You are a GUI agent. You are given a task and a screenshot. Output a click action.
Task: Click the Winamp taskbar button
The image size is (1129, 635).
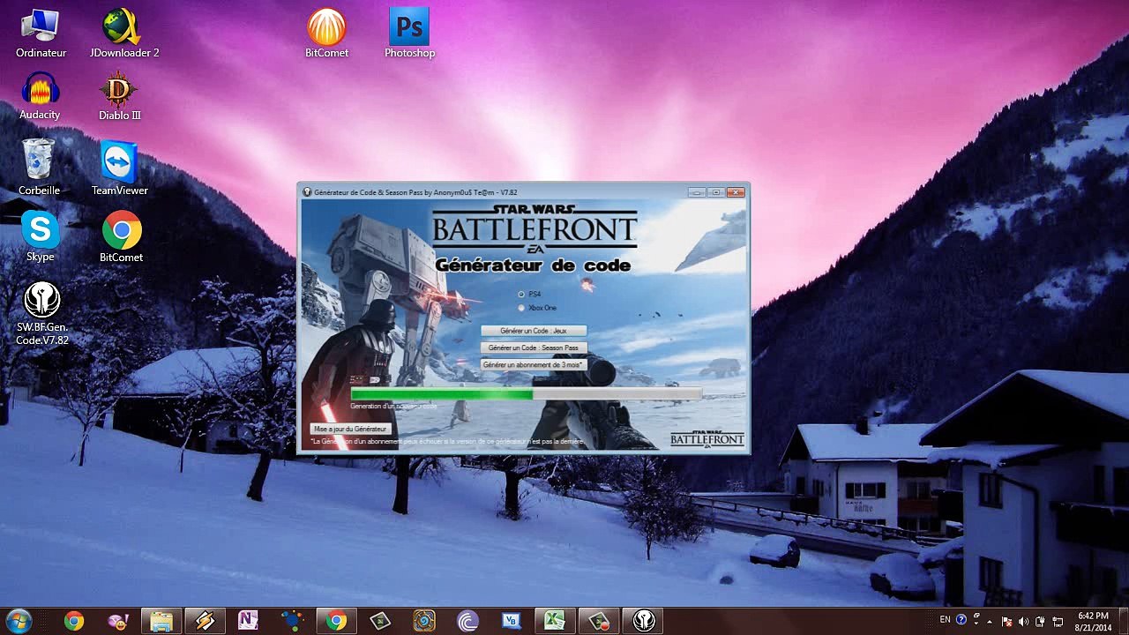pyautogui.click(x=205, y=621)
